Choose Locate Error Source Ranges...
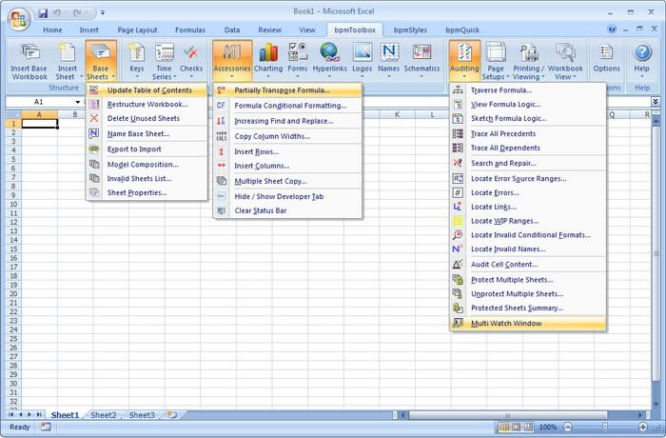Screen dimensions: 666x438 tap(527, 179)
